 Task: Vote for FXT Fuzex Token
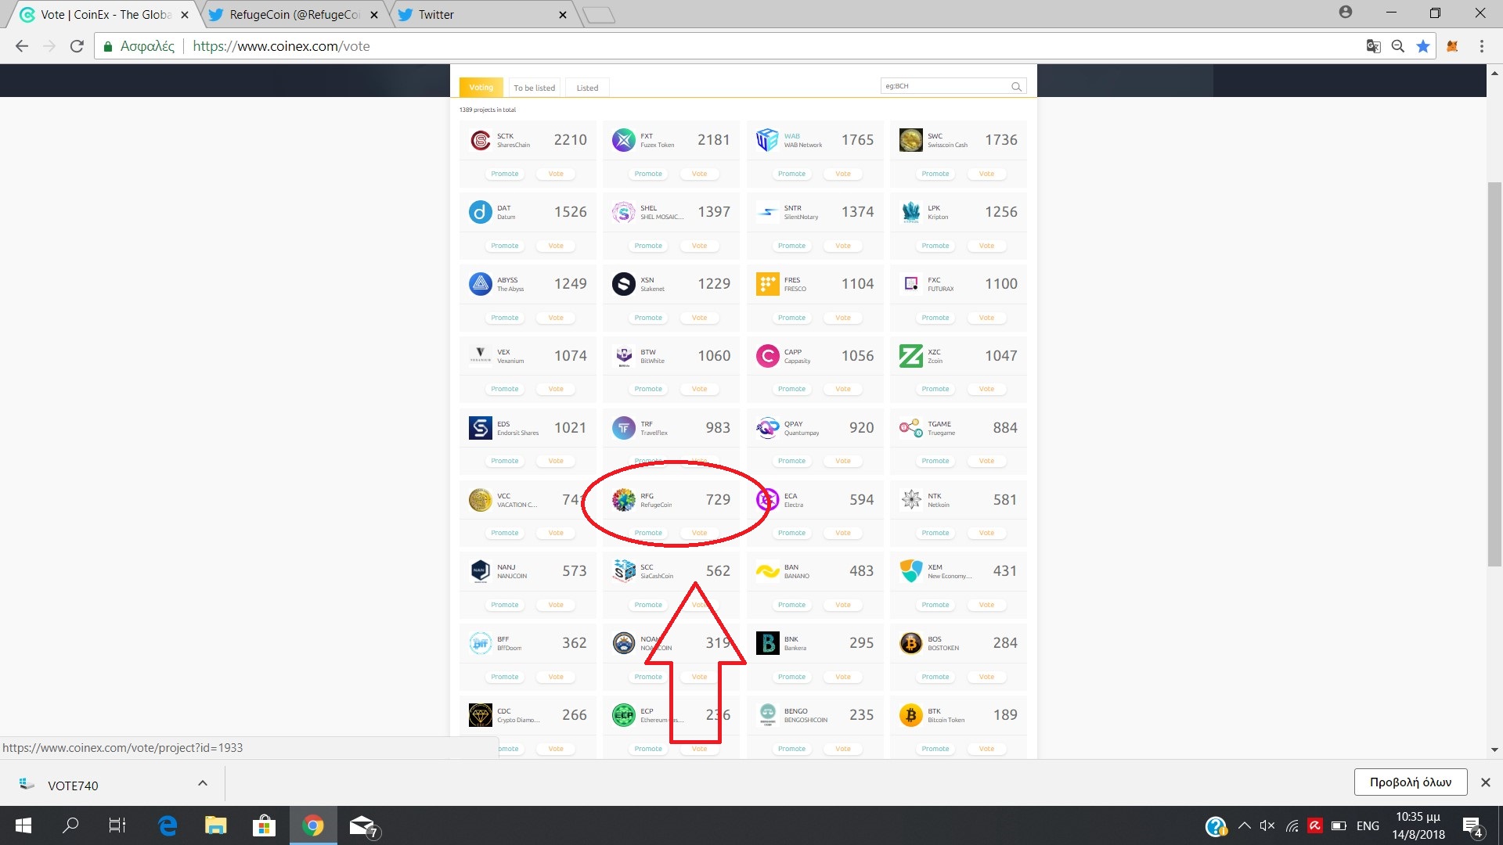click(699, 174)
